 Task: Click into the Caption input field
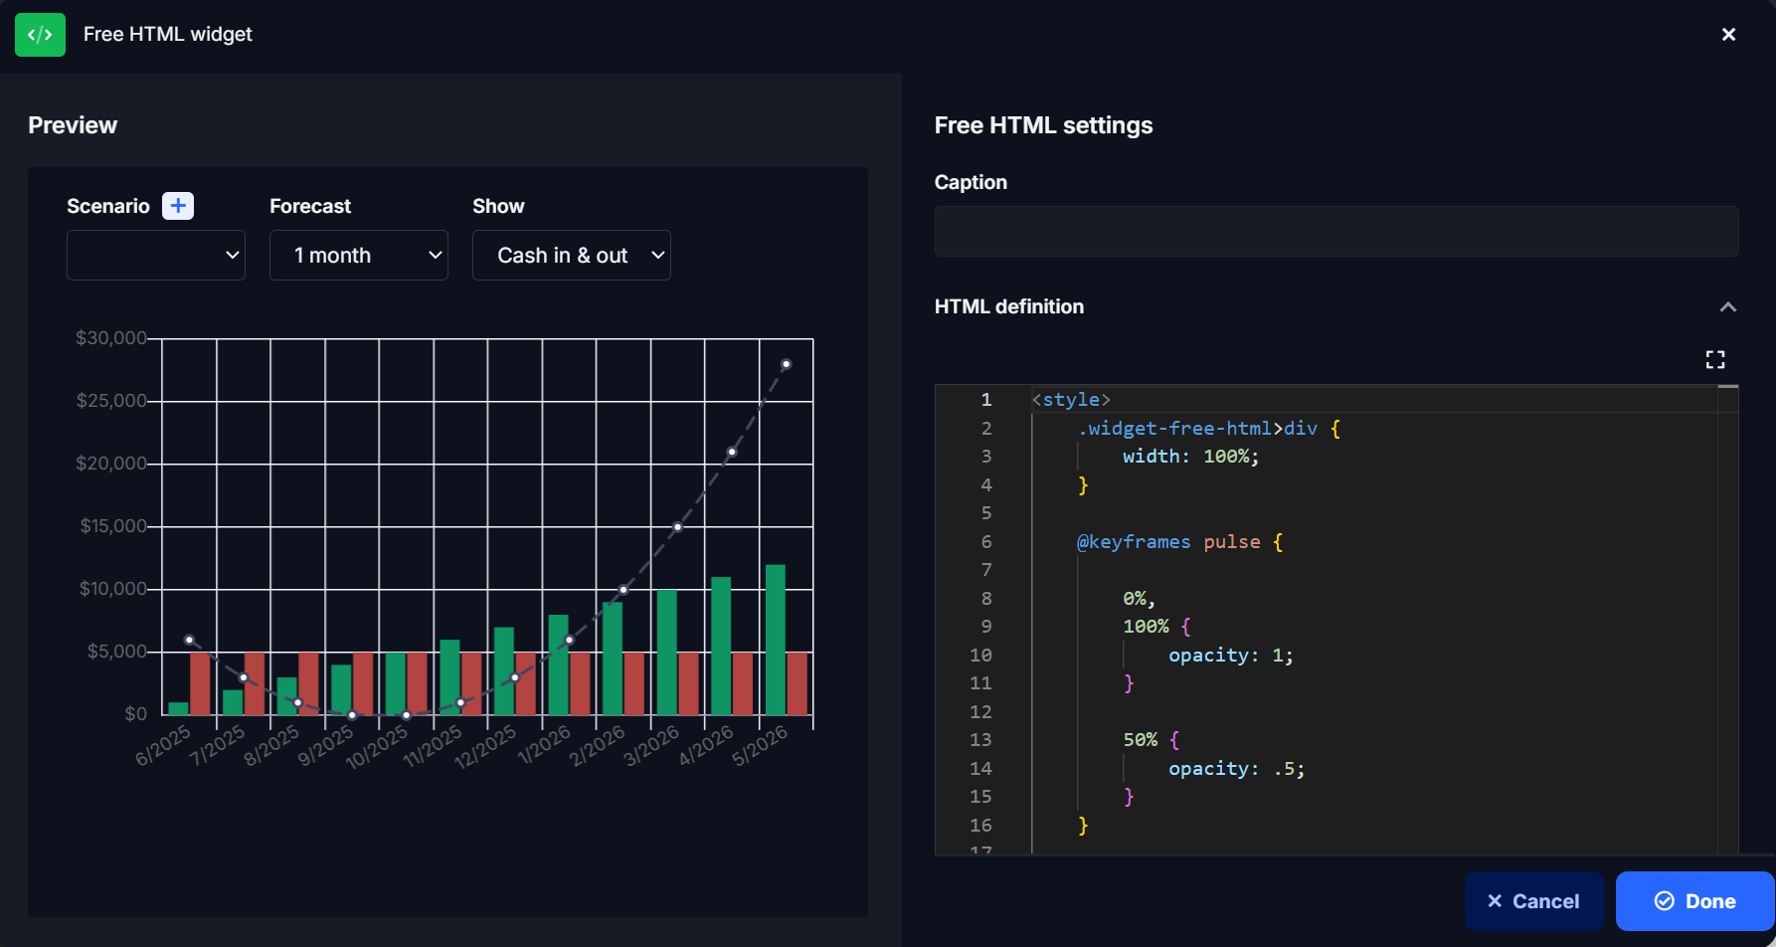[1336, 231]
